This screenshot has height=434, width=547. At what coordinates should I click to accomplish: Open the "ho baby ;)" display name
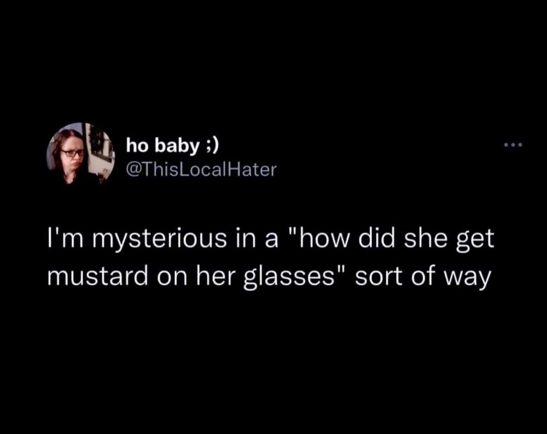point(172,145)
